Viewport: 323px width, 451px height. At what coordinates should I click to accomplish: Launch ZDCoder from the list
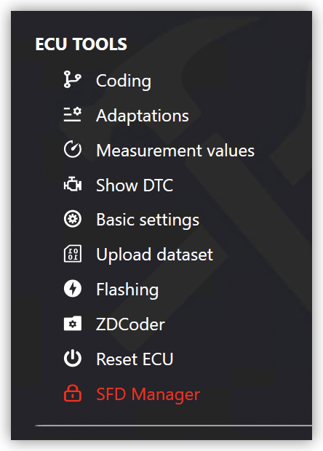(130, 324)
